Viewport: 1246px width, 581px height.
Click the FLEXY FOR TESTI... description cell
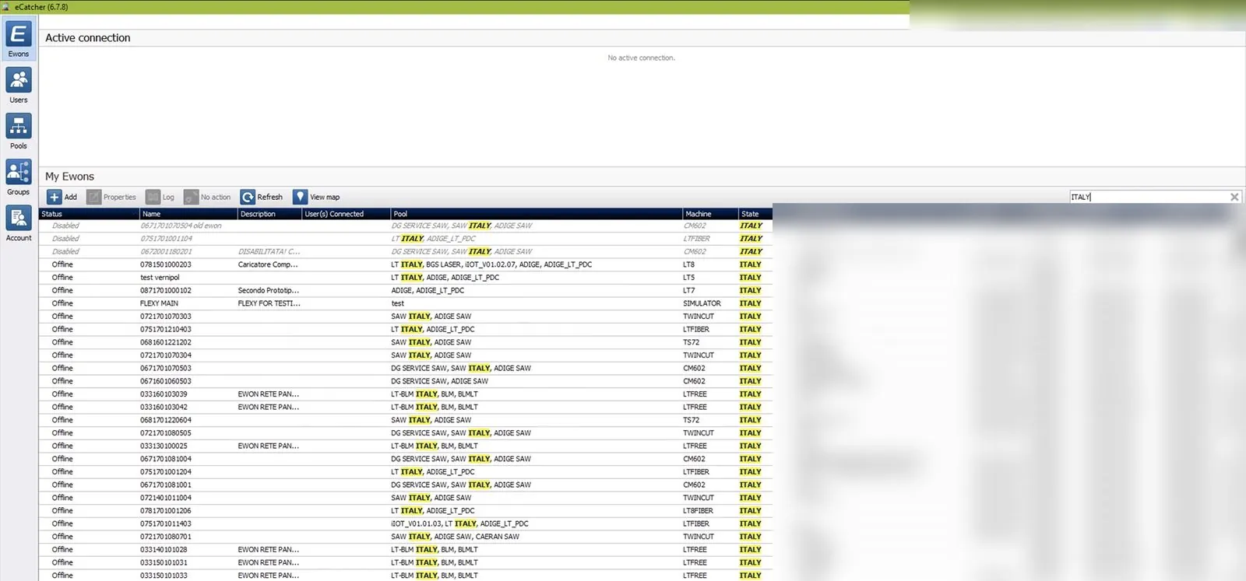(x=269, y=303)
